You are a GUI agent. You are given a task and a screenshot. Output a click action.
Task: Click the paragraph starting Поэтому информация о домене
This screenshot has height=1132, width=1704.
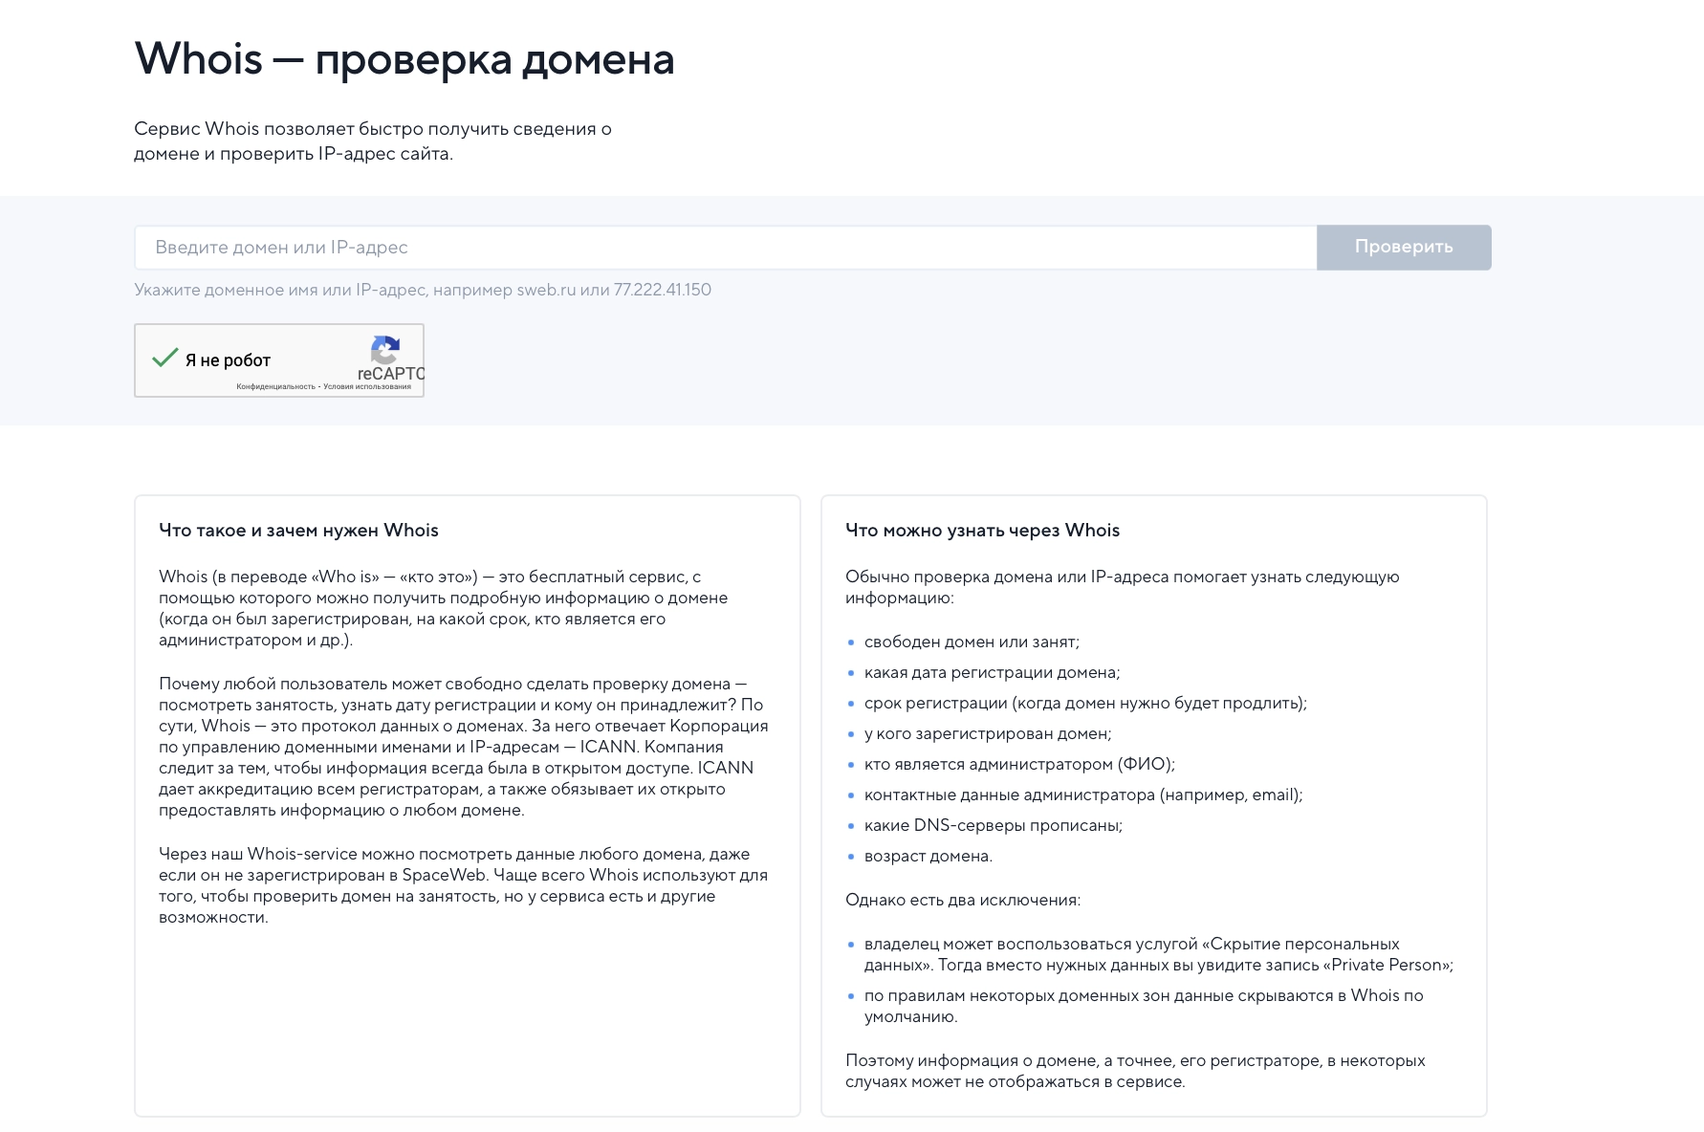[1135, 1071]
